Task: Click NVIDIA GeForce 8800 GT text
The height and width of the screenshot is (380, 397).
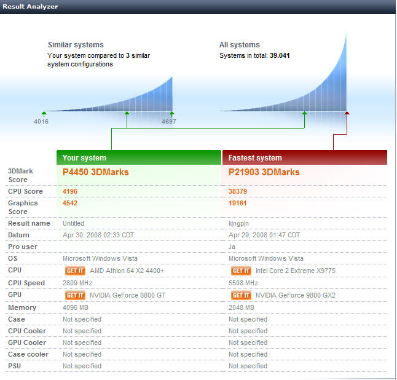Action: [127, 295]
